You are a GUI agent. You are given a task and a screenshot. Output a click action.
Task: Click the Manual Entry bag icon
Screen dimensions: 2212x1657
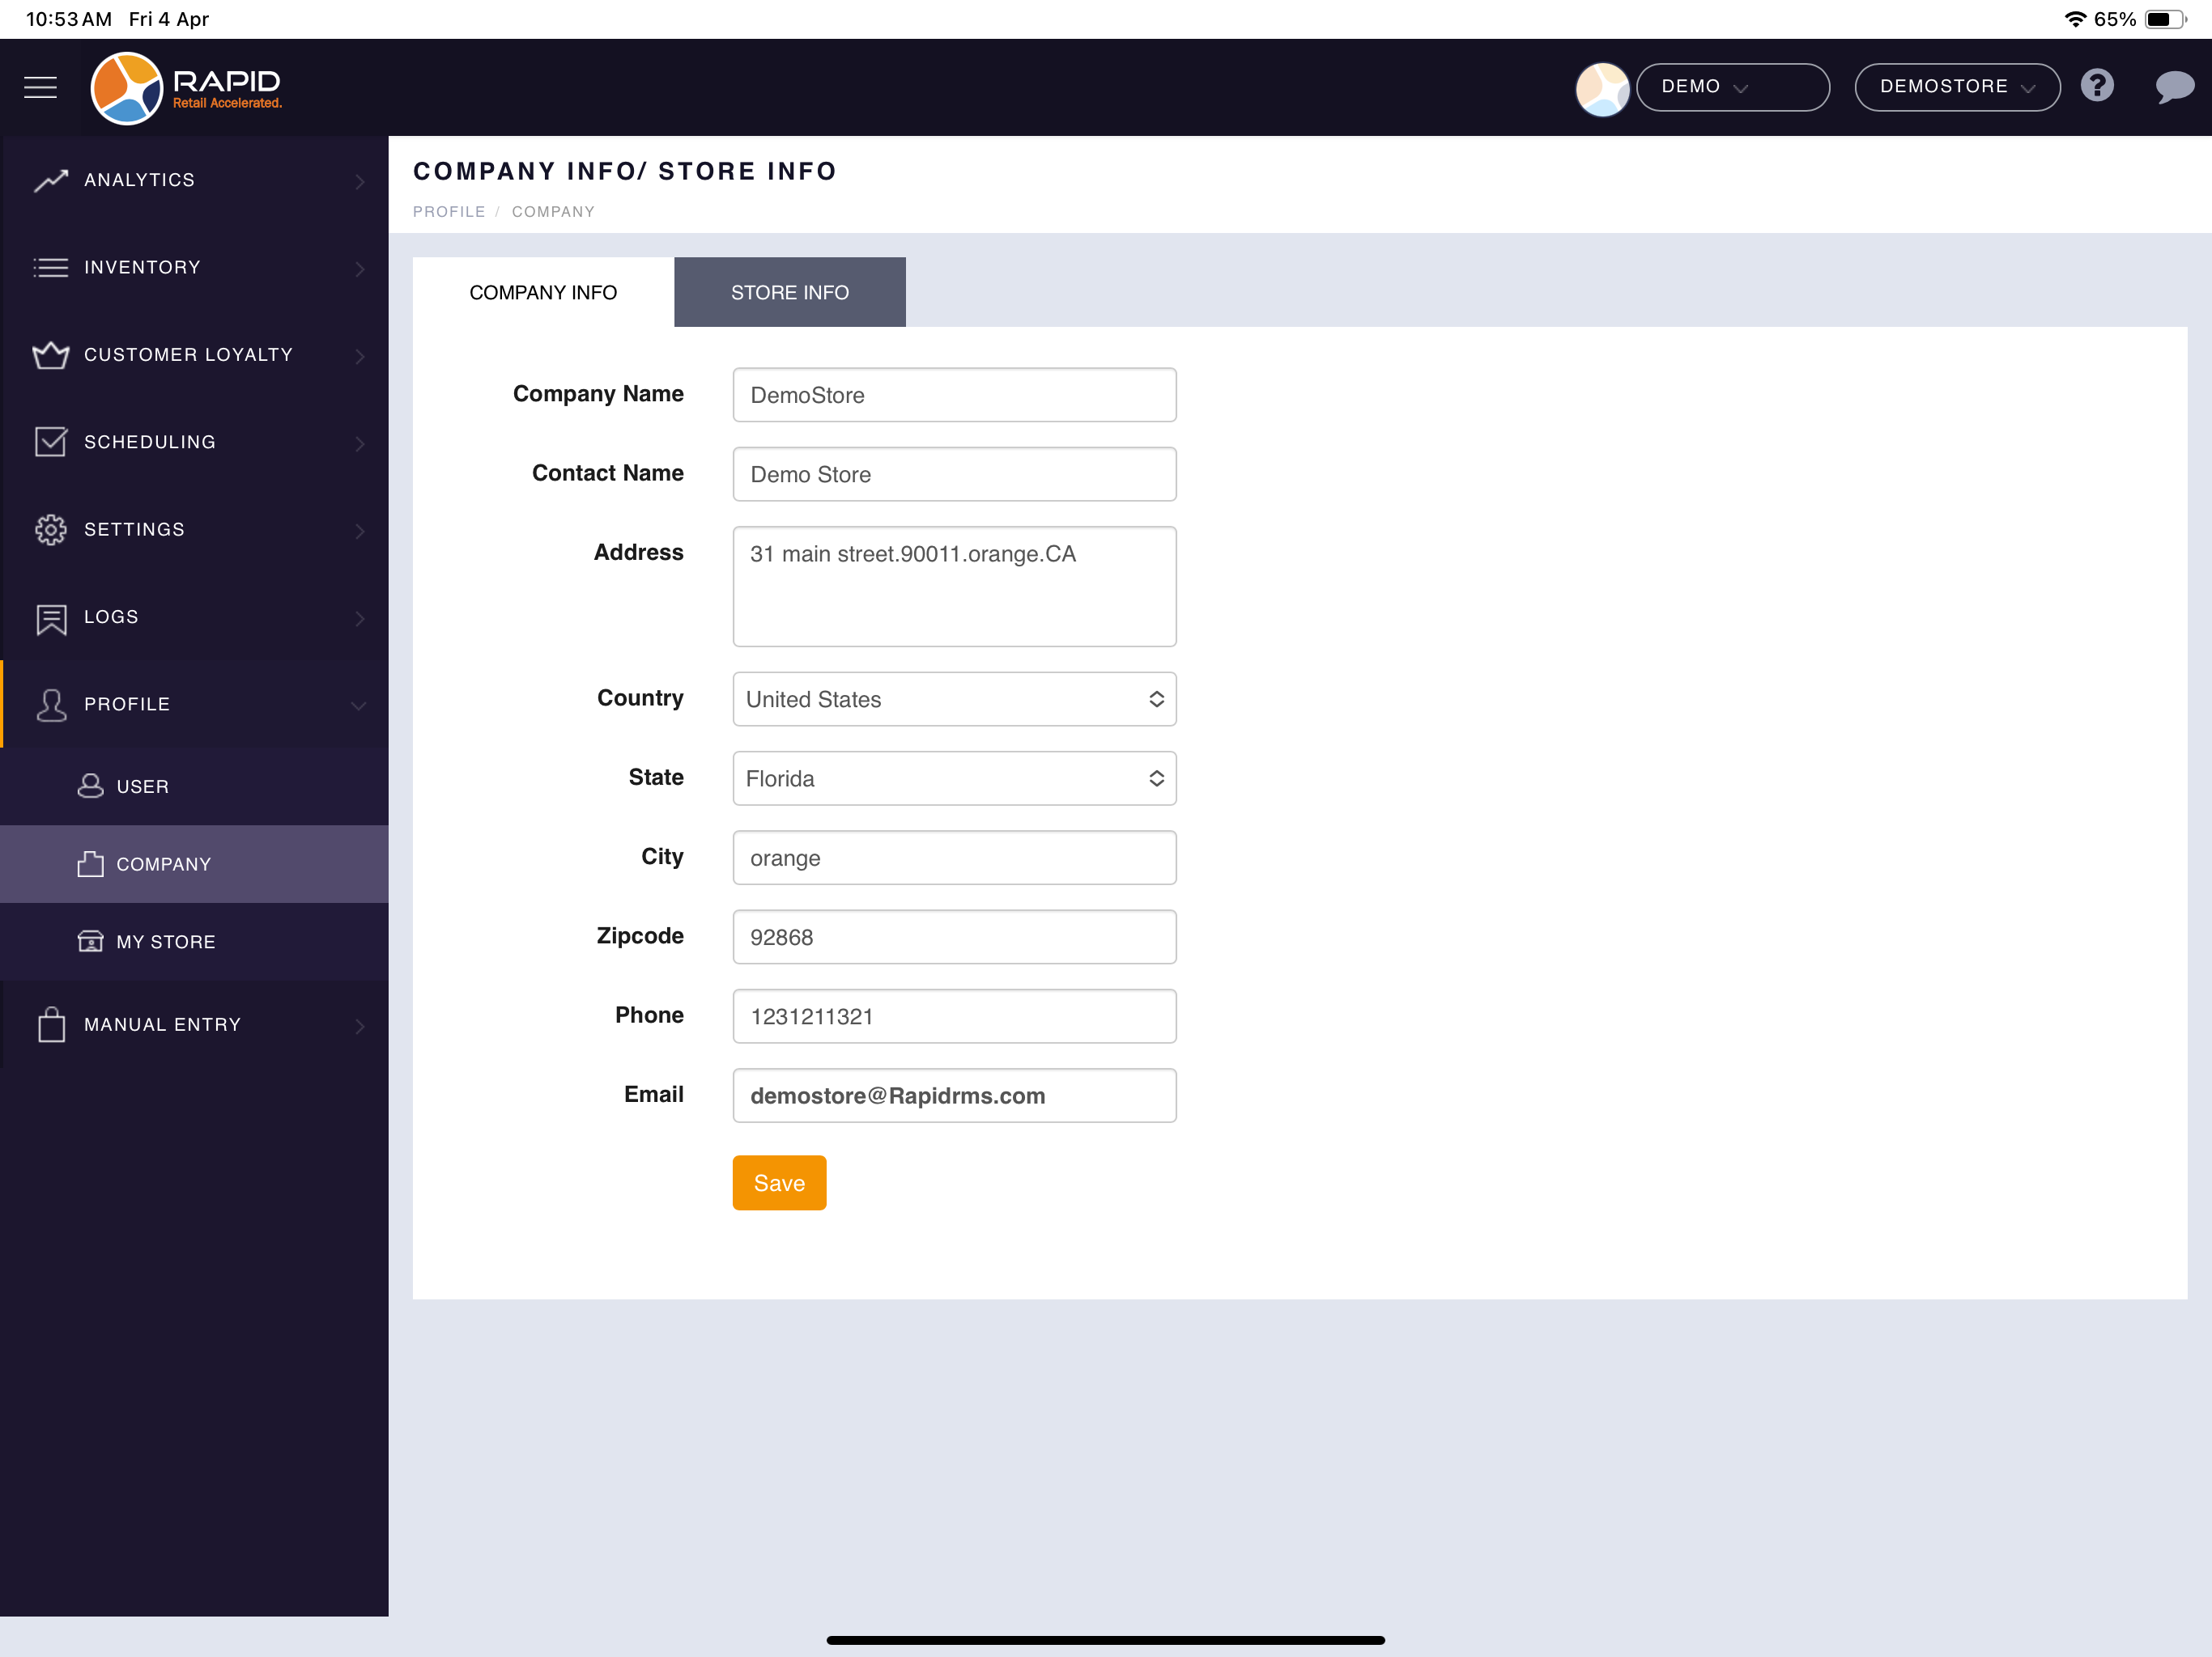point(51,1024)
